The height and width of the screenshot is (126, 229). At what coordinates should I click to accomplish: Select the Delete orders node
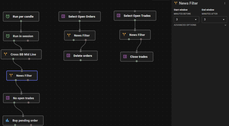tap(80, 56)
